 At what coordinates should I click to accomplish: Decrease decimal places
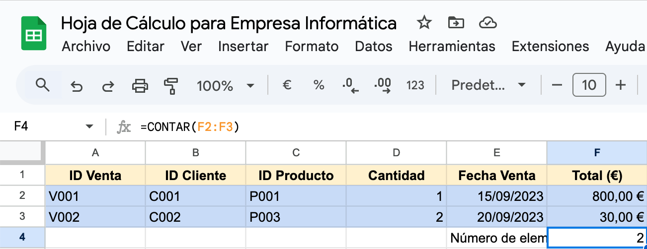pos(350,85)
